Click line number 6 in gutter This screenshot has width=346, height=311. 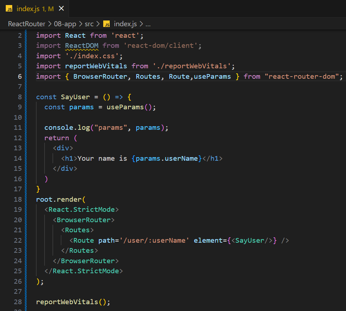tap(20, 77)
